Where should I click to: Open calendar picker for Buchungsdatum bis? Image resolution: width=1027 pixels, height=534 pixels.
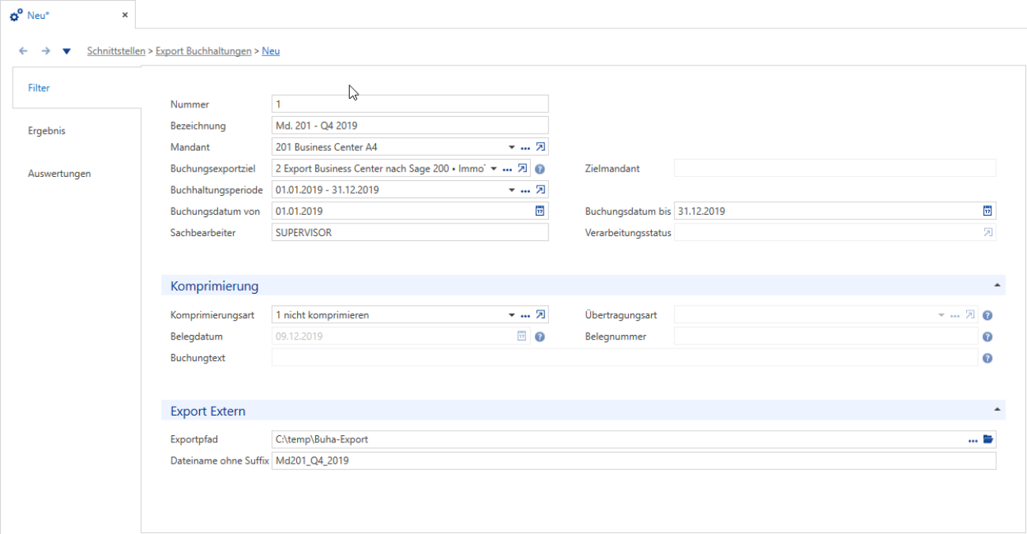[987, 211]
